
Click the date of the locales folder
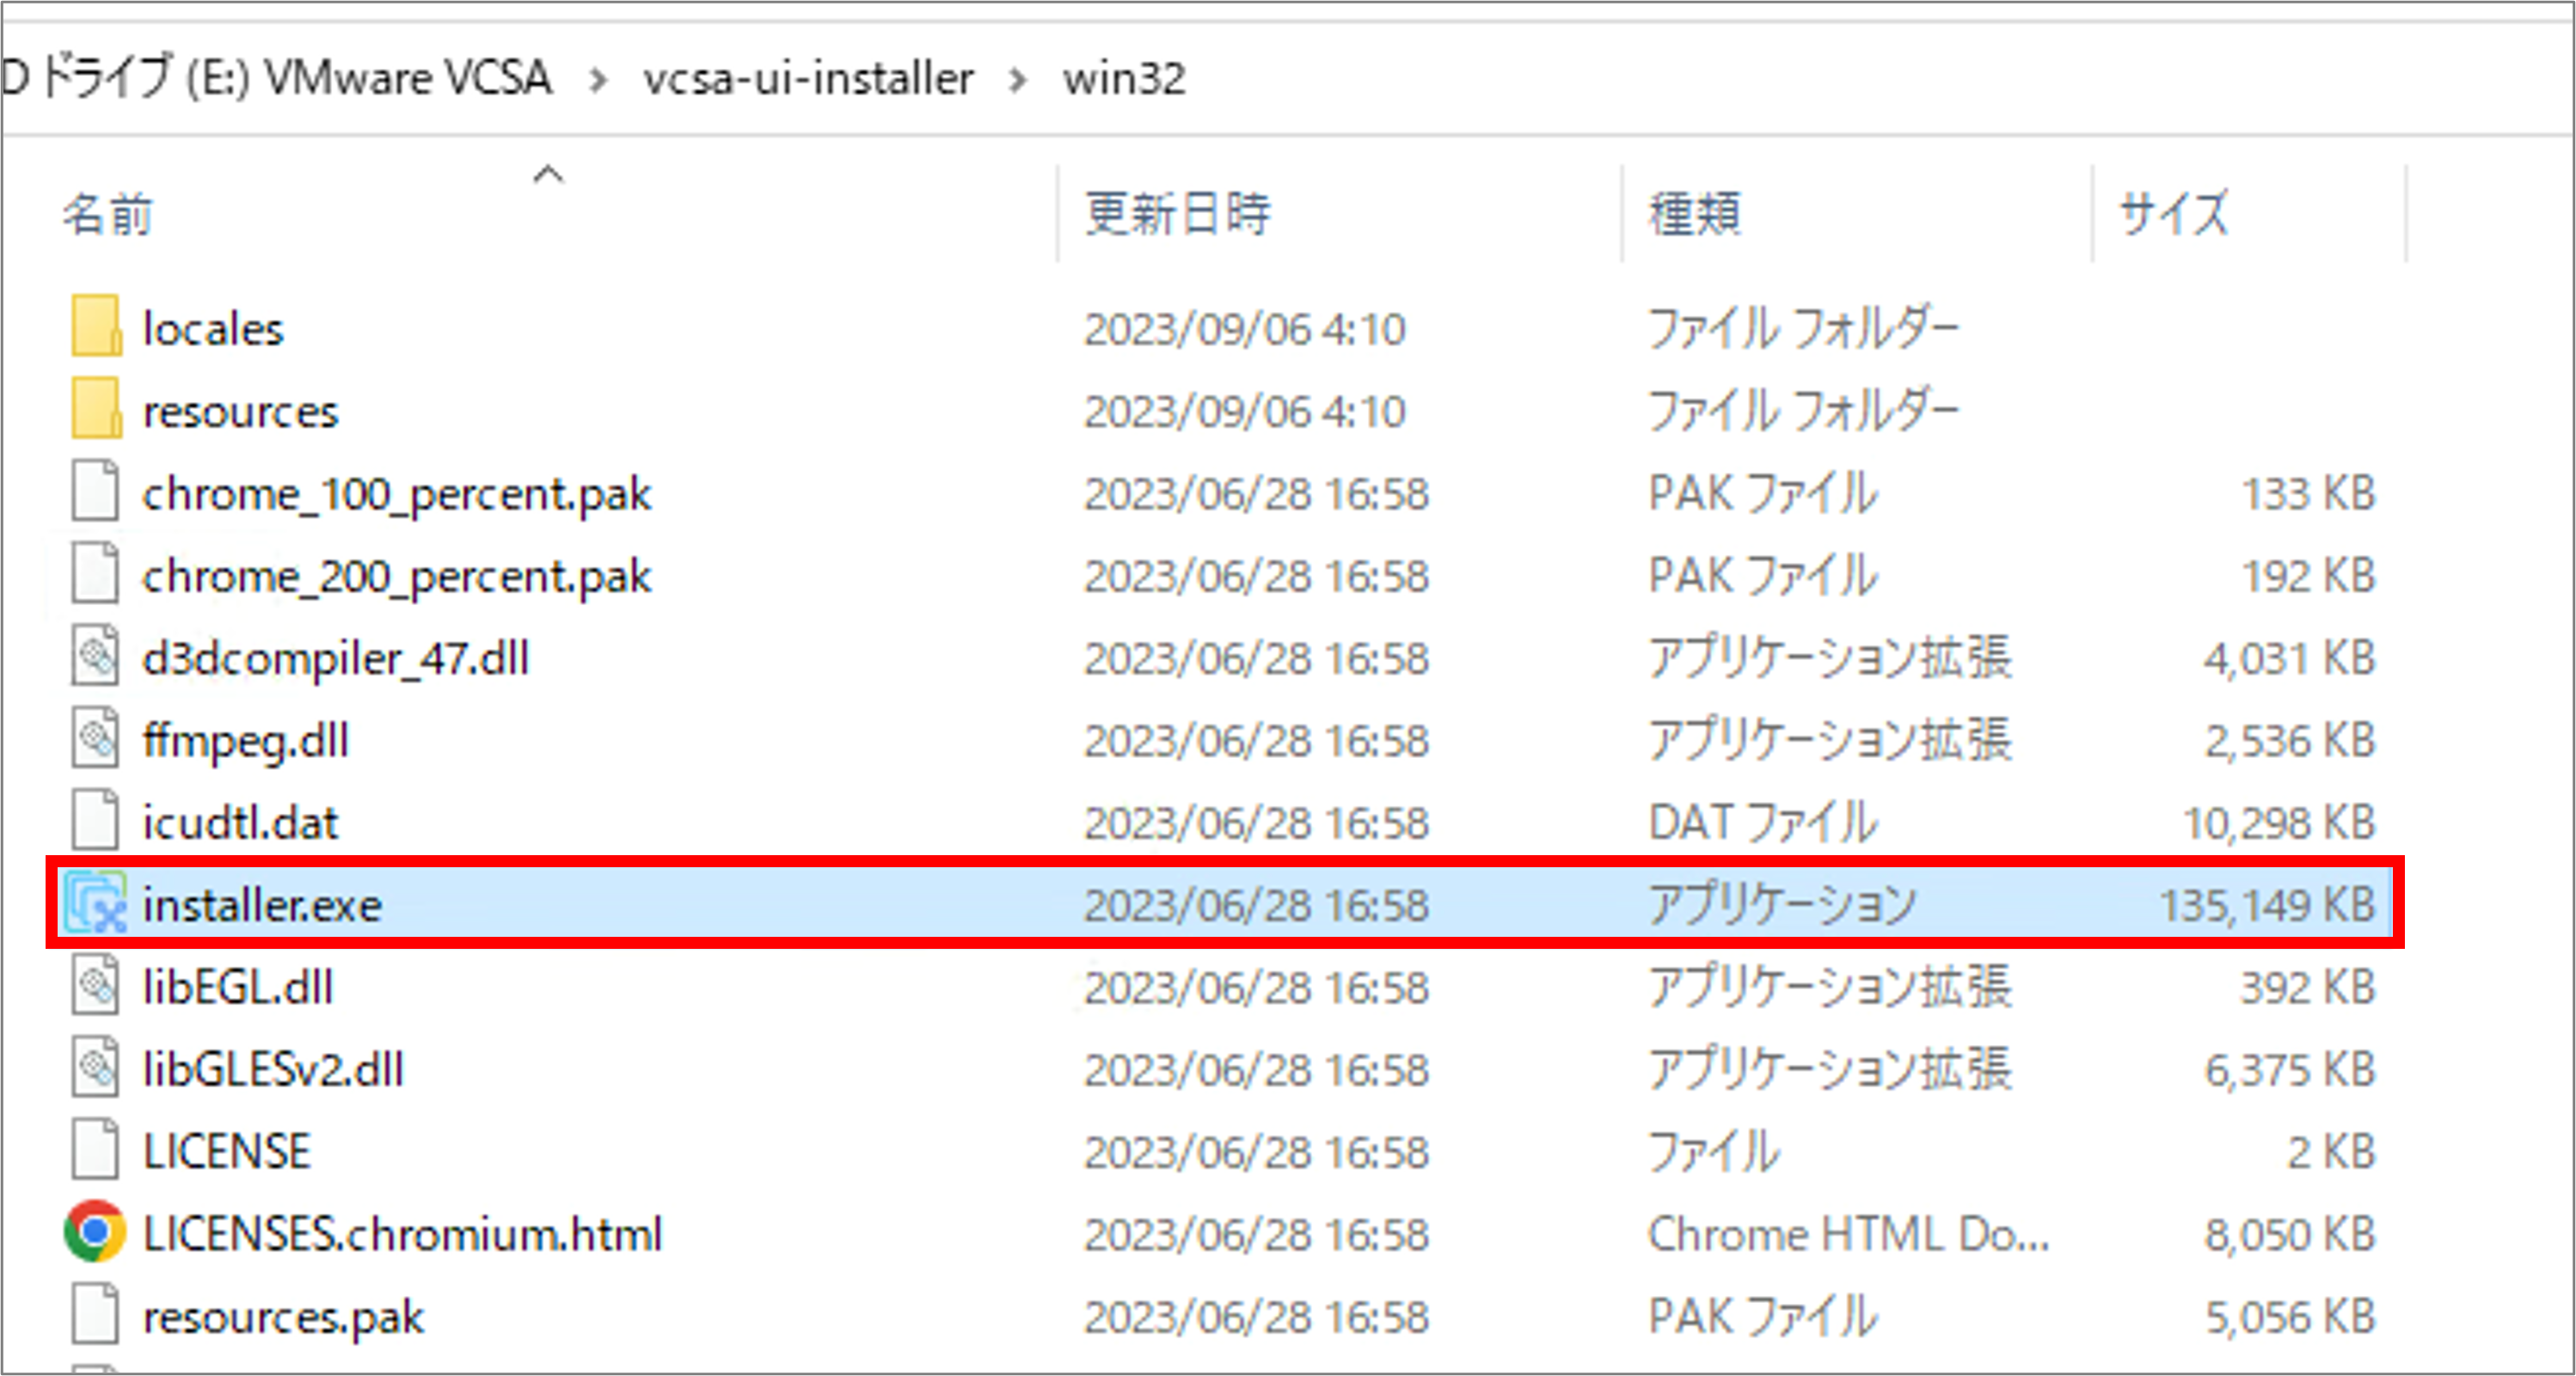coord(1245,330)
